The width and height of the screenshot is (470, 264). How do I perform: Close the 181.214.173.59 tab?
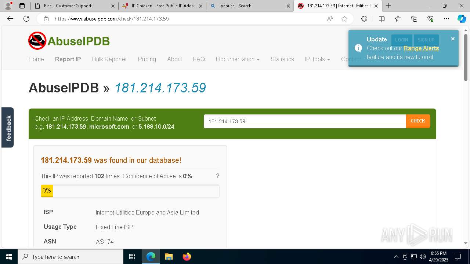pyautogui.click(x=376, y=6)
